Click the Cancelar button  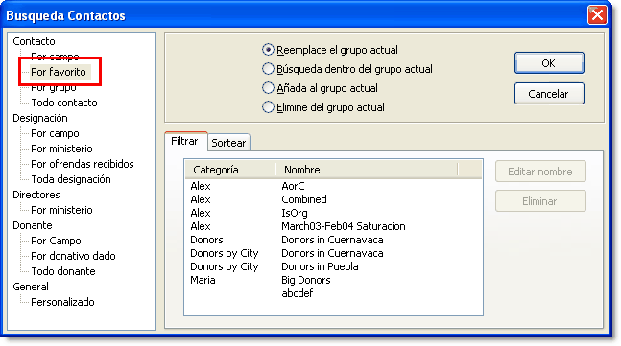click(x=549, y=94)
